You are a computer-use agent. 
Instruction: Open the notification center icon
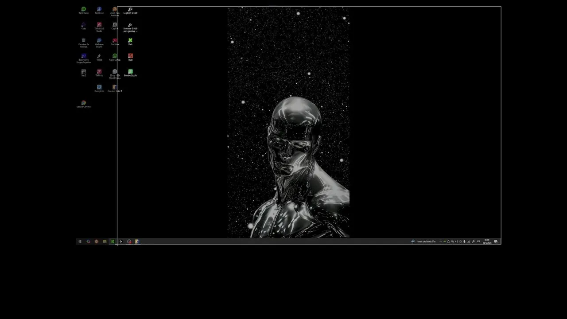coord(496,241)
